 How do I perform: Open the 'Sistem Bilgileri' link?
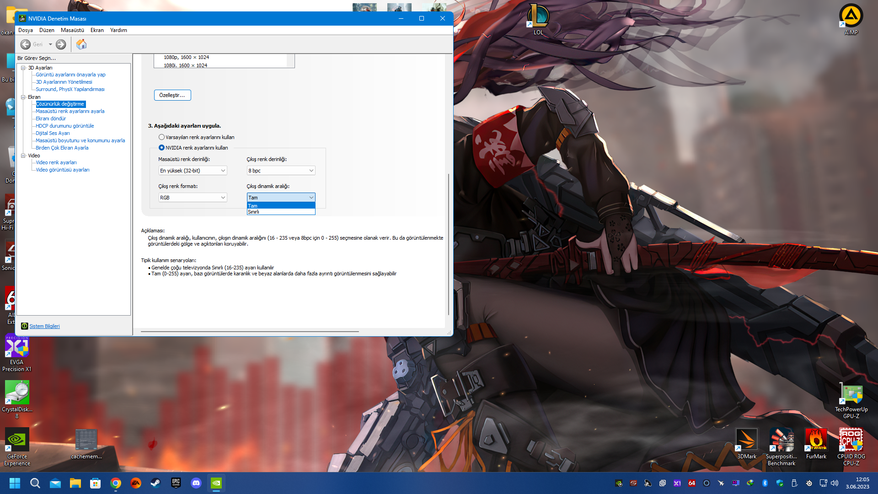coord(44,326)
